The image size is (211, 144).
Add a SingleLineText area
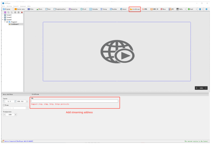click(60, 9)
